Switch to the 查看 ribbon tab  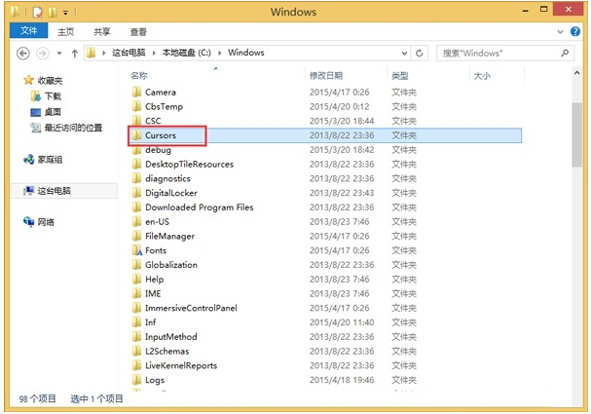pos(138,32)
